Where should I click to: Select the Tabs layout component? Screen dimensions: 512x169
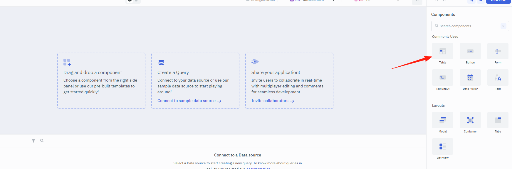tap(498, 120)
